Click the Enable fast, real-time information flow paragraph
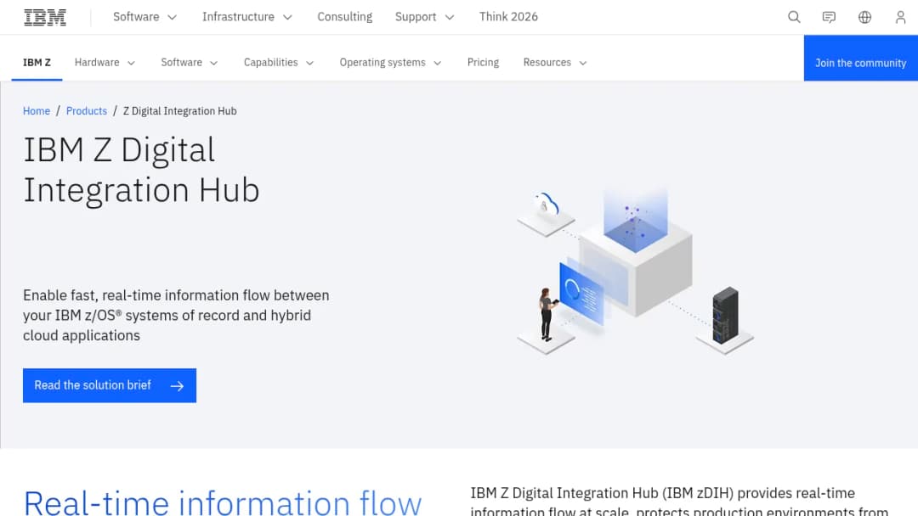This screenshot has height=516, width=918. tap(176, 316)
